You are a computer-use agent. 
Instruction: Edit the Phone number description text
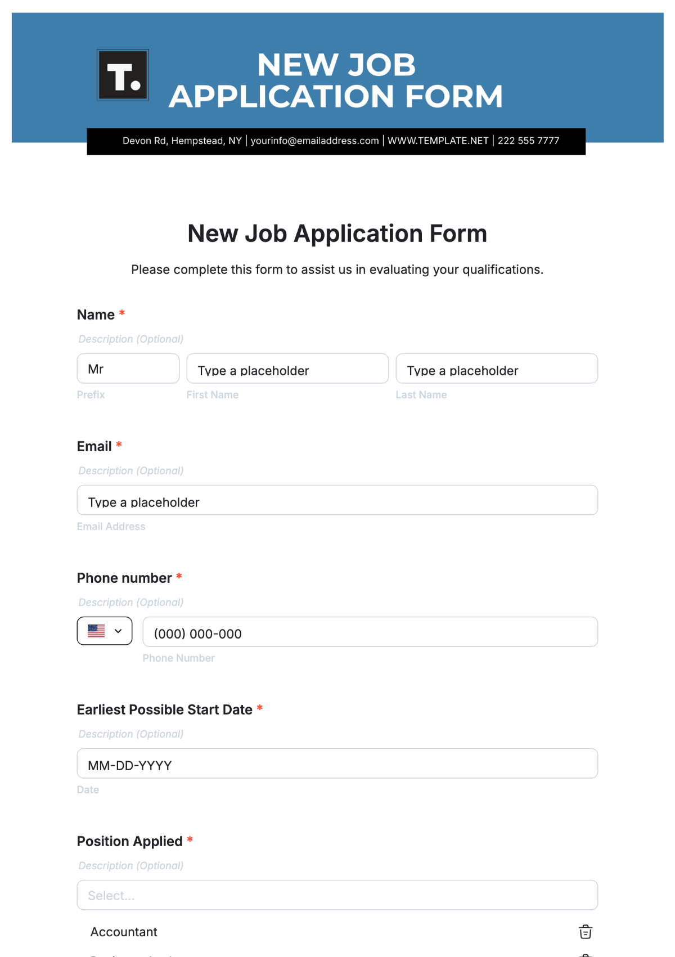(131, 603)
